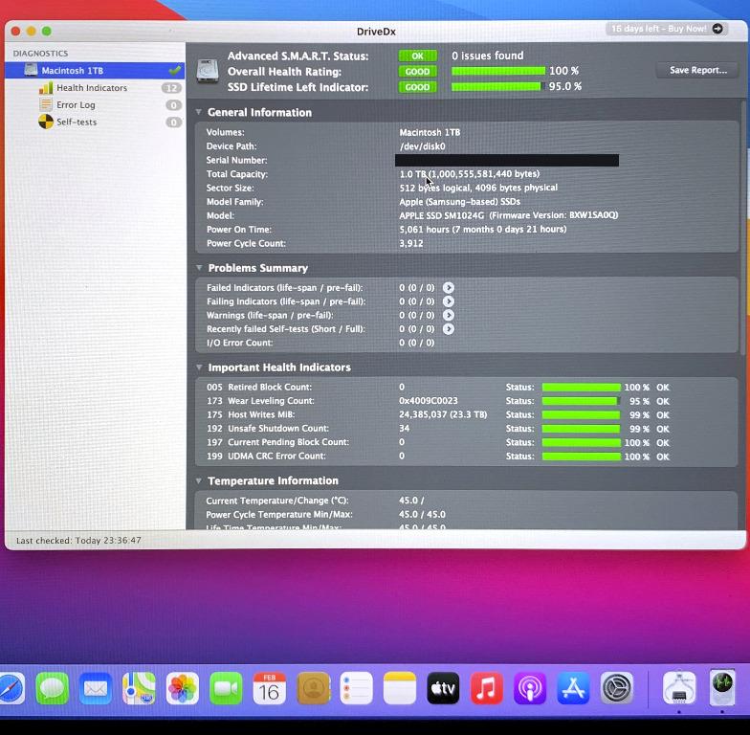
Task: Open details arrow for Failing Indicators
Action: (448, 301)
